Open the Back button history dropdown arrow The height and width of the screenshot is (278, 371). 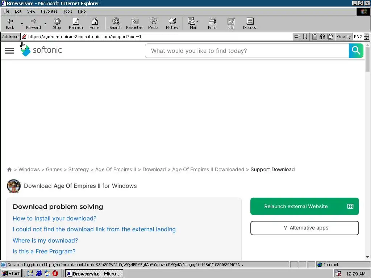click(x=22, y=24)
